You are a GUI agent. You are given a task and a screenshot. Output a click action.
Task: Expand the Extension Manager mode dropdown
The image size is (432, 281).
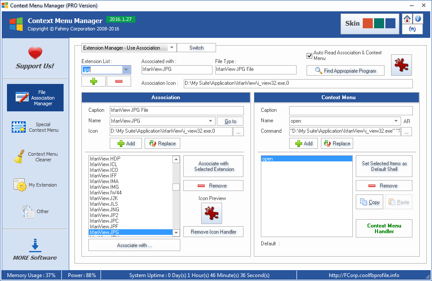pyautogui.click(x=172, y=47)
